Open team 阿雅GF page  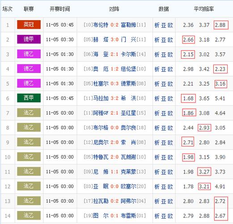pos(101,113)
